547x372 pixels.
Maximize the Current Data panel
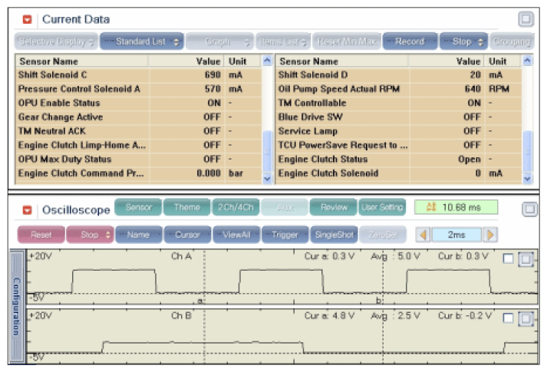click(526, 19)
